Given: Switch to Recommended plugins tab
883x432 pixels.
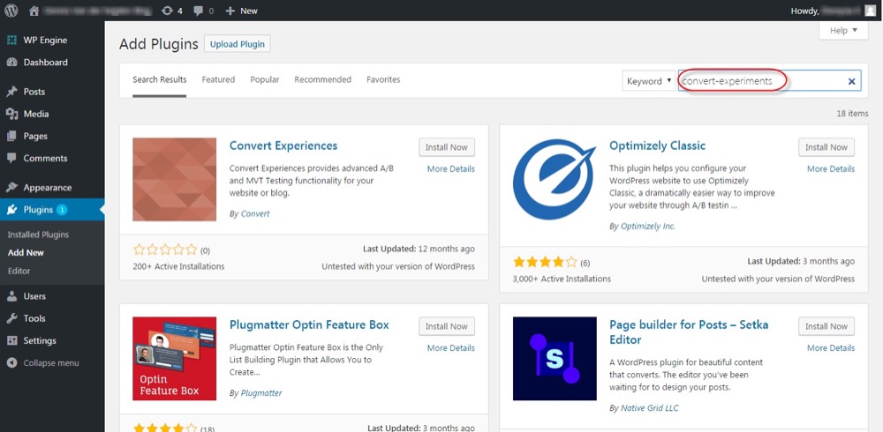Looking at the screenshot, I should click(x=322, y=80).
